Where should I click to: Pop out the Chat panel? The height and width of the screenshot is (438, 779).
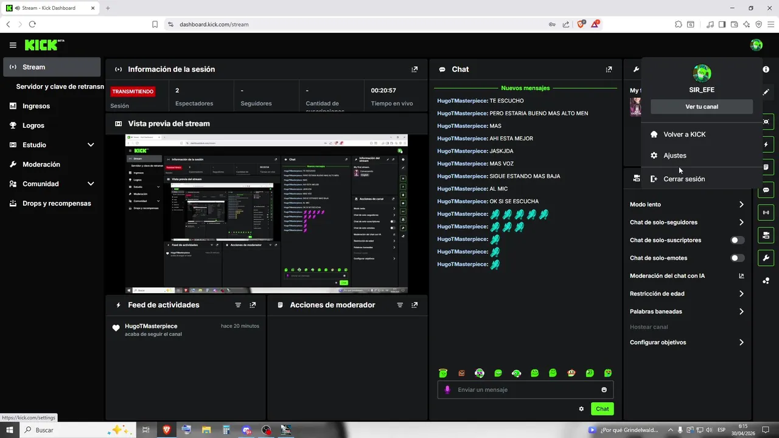click(609, 69)
